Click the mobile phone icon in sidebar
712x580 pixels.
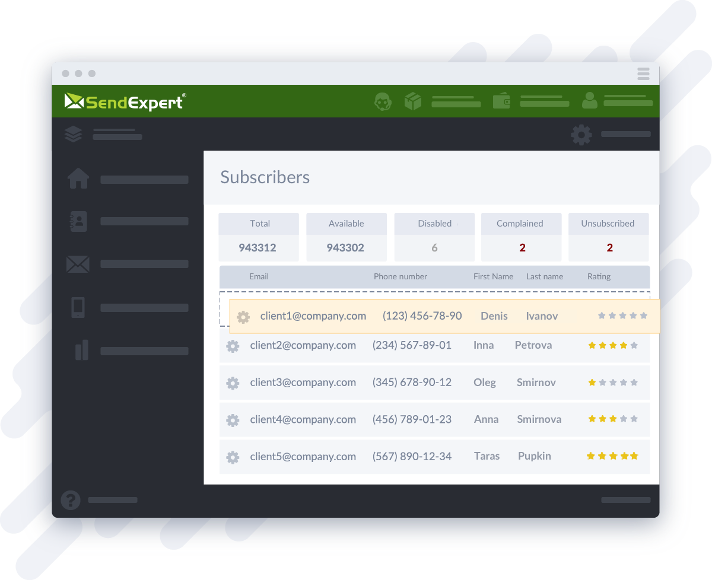pos(78,307)
